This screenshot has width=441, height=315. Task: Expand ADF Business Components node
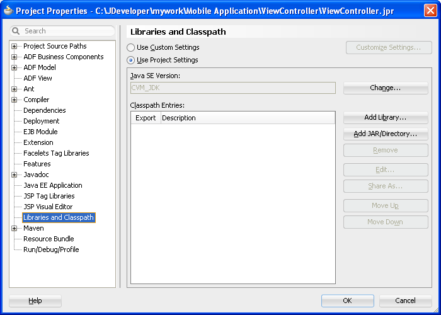14,57
